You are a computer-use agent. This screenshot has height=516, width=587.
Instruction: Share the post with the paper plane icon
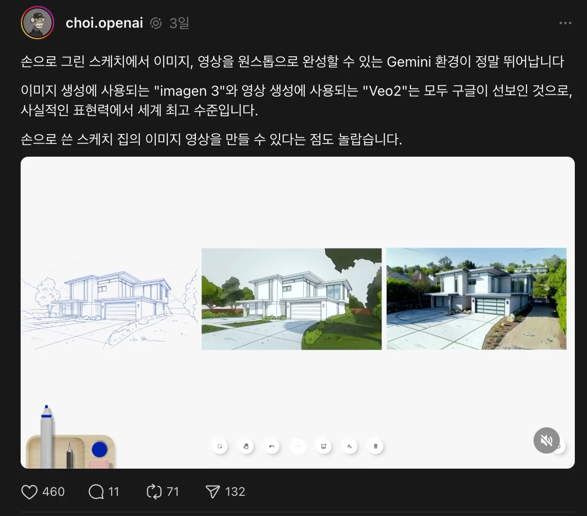pos(212,492)
